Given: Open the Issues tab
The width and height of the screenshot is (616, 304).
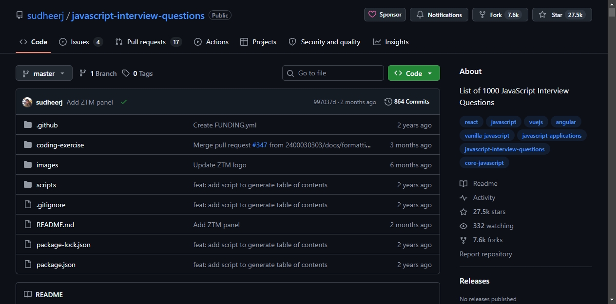Looking at the screenshot, I should pos(81,42).
